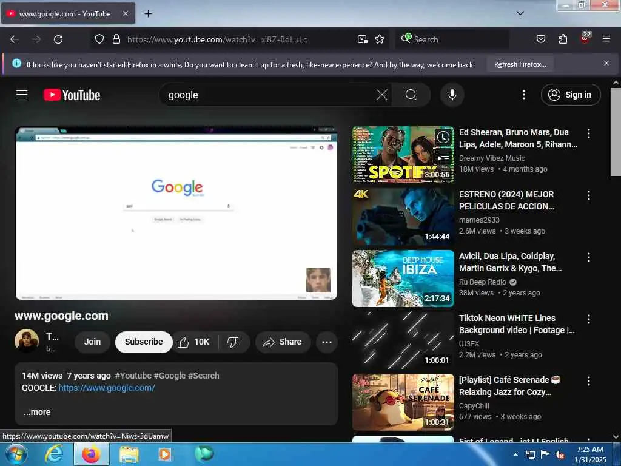The width and height of the screenshot is (621, 466).
Task: Go back to the previous page
Action: pos(15,39)
